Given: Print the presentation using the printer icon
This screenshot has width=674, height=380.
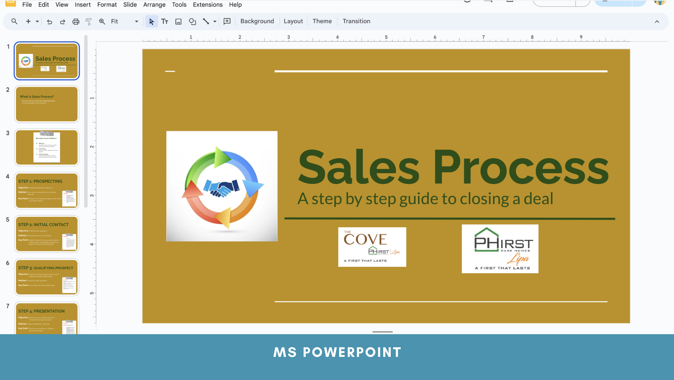Looking at the screenshot, I should (x=76, y=21).
